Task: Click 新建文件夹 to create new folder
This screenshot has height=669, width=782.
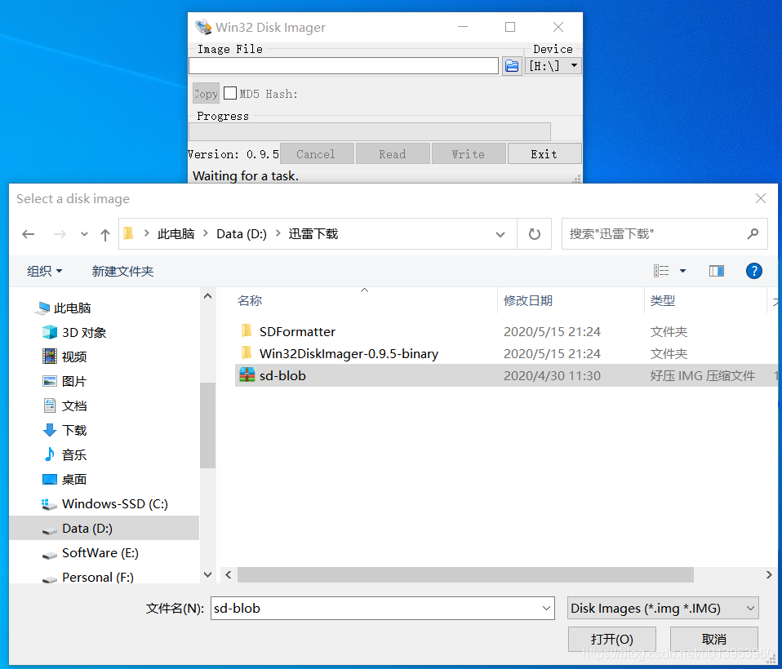Action: 122,271
